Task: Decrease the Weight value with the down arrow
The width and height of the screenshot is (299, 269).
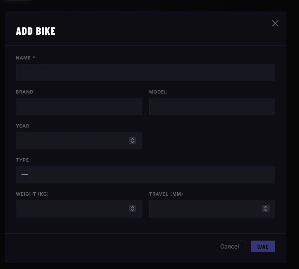Action: tap(132, 210)
